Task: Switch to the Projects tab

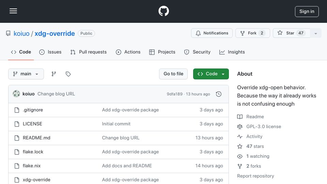Action: click(162, 52)
